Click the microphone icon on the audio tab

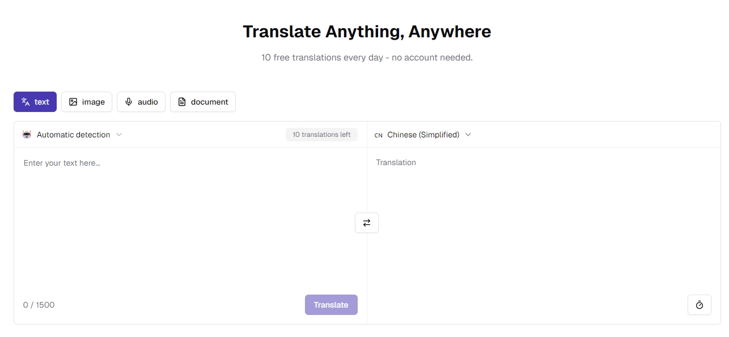(x=129, y=102)
